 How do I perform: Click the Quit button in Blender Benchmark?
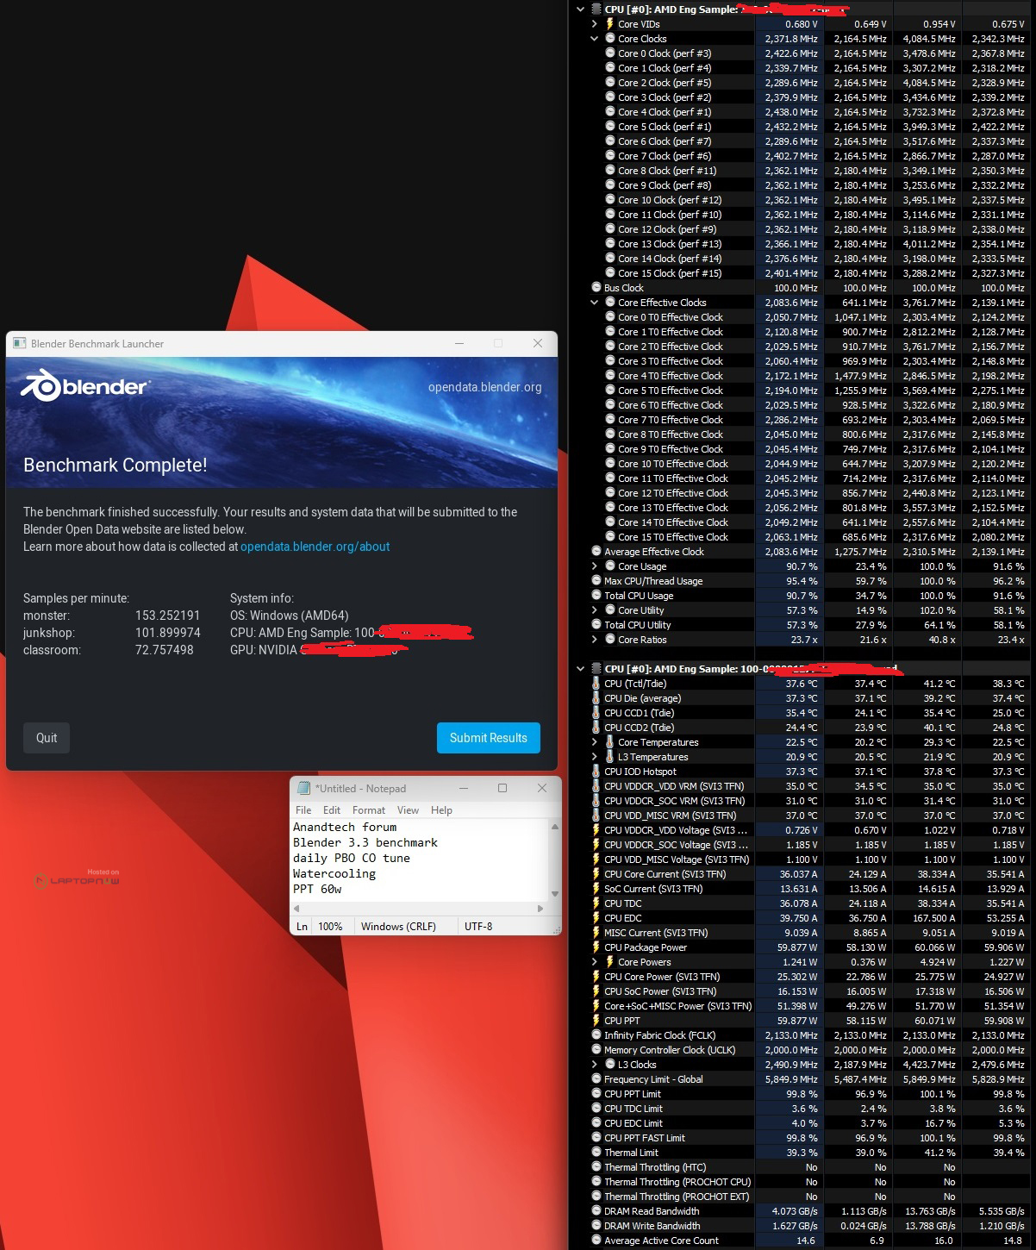[47, 738]
